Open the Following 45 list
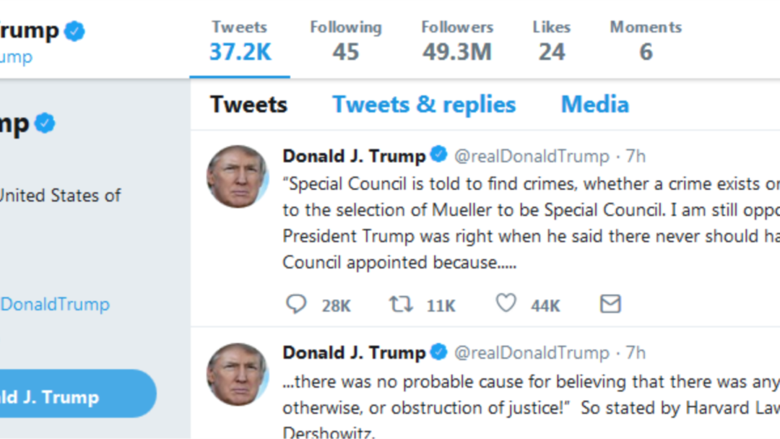Image resolution: width=780 pixels, height=439 pixels. (x=346, y=41)
